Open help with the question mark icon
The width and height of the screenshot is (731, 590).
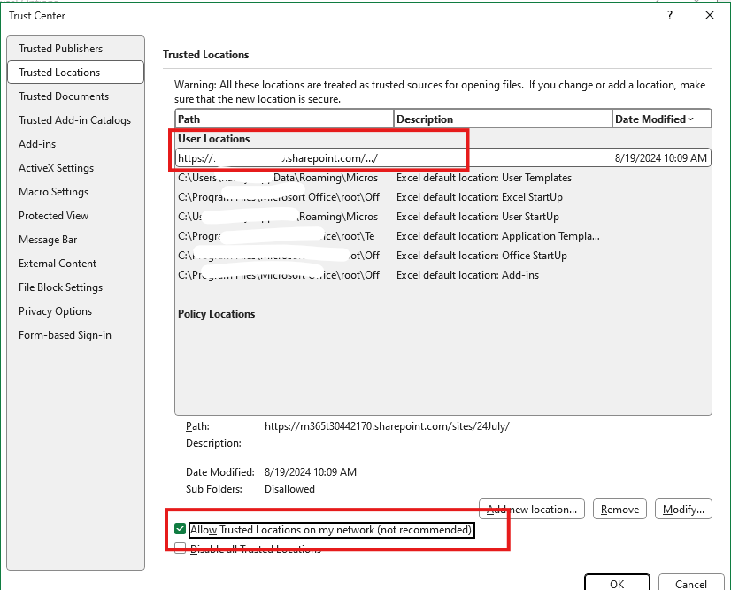click(670, 15)
